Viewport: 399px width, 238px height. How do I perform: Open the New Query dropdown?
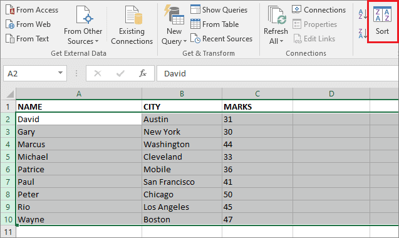[x=174, y=26]
